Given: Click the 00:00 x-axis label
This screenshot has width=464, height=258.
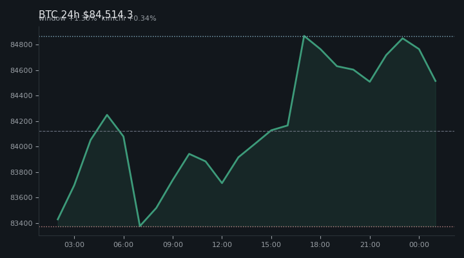Looking at the screenshot, I should [x=419, y=244].
